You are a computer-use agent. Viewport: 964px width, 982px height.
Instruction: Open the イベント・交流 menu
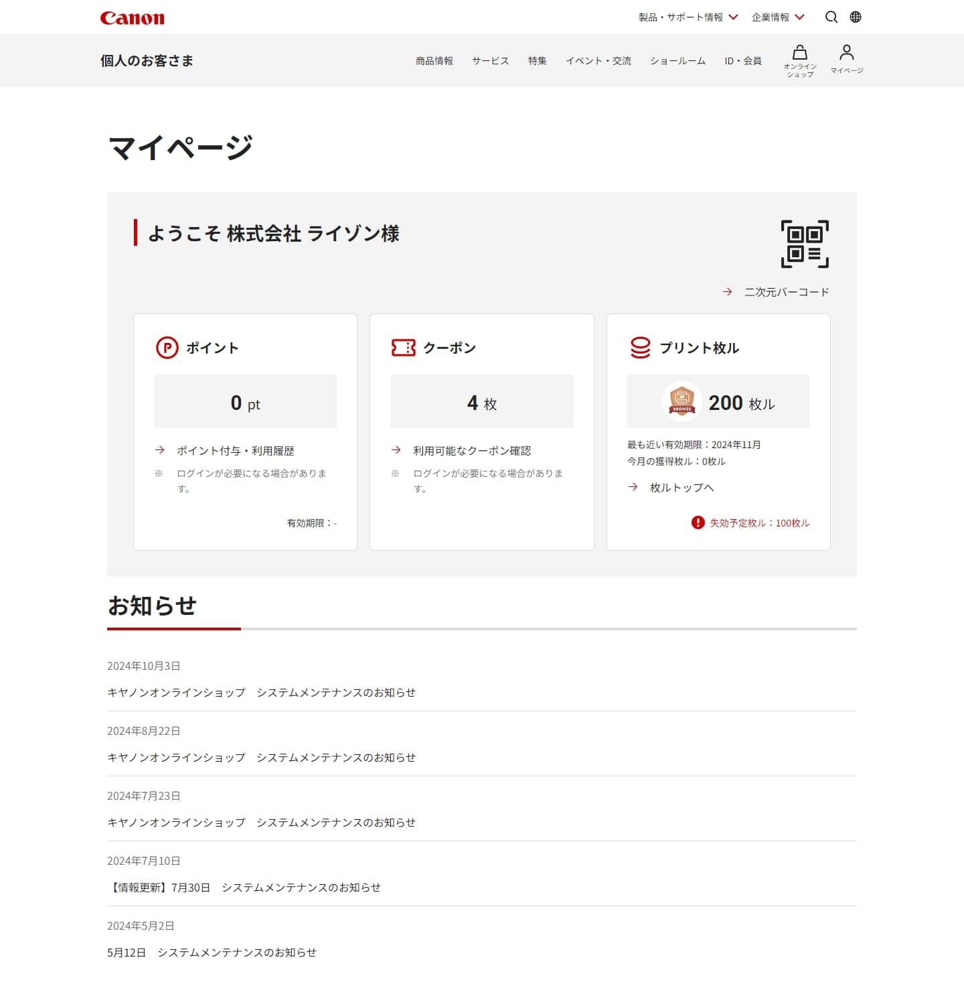598,61
